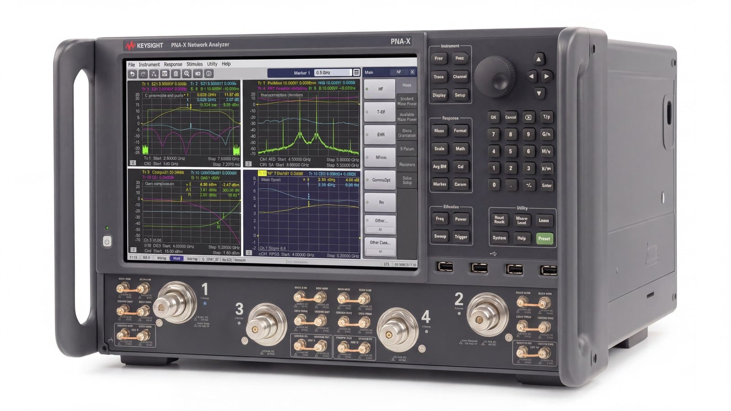The image size is (731, 411).
Task: Open the Response menu
Action: click(x=173, y=64)
